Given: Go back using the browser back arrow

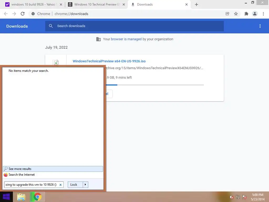Looking at the screenshot, I should coord(6,14).
